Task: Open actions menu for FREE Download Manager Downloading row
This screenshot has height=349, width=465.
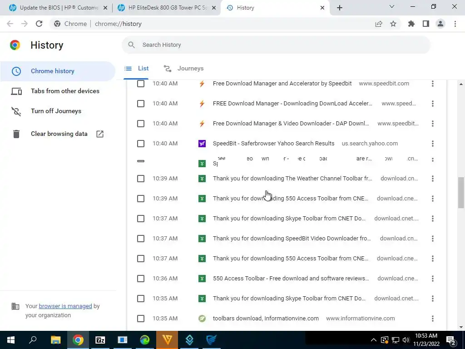Action: coord(433,104)
